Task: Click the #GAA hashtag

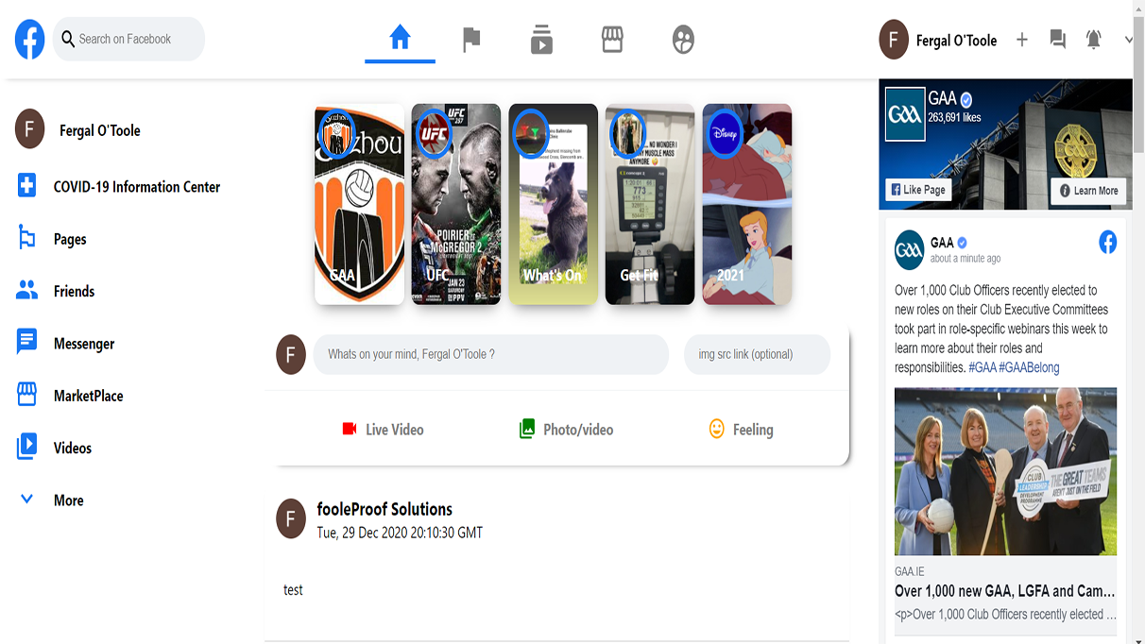Action: click(983, 367)
